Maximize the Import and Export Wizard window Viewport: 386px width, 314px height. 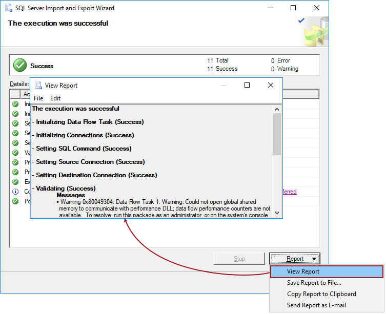[293, 8]
